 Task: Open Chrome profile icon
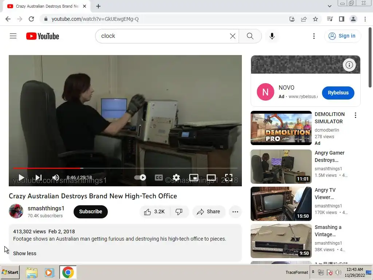[x=353, y=19]
